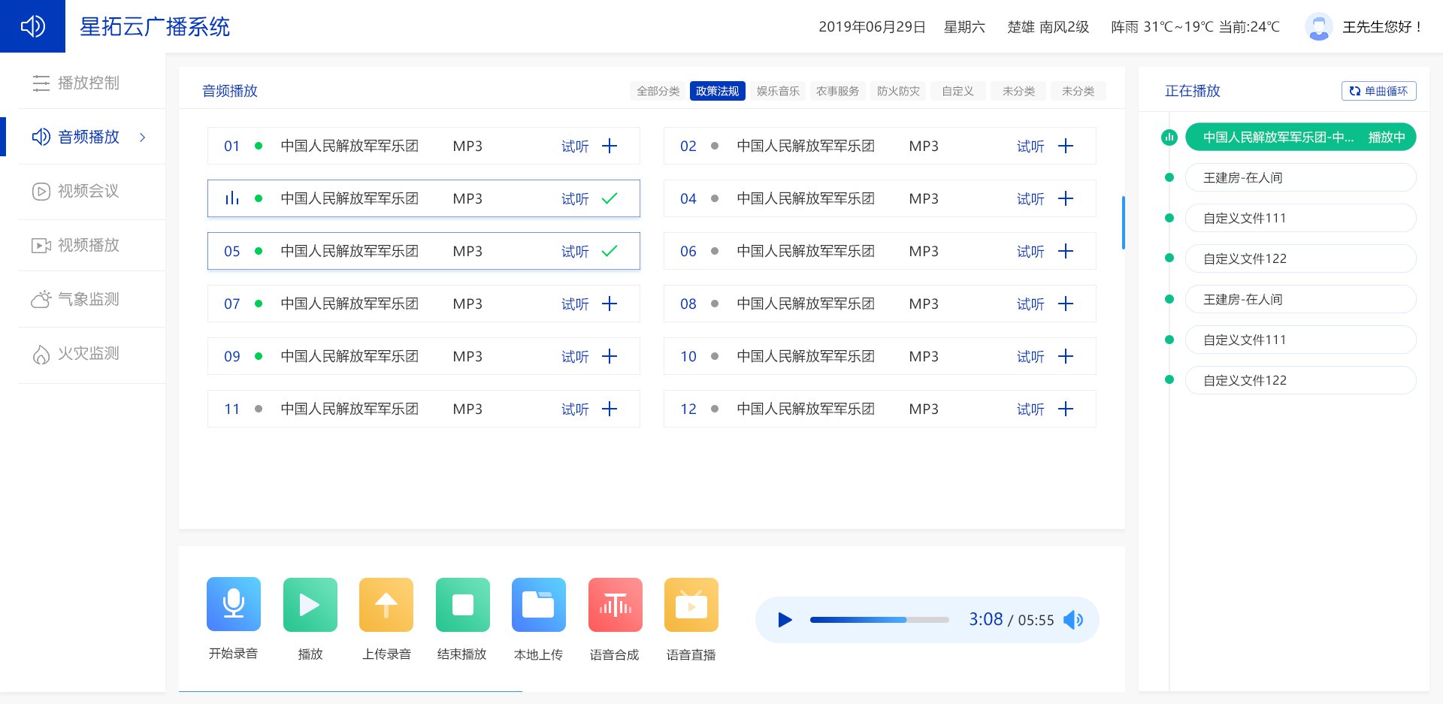Click the equalizer icon in the now-playing list
Screen dimensions: 1443x704
click(x=1169, y=137)
